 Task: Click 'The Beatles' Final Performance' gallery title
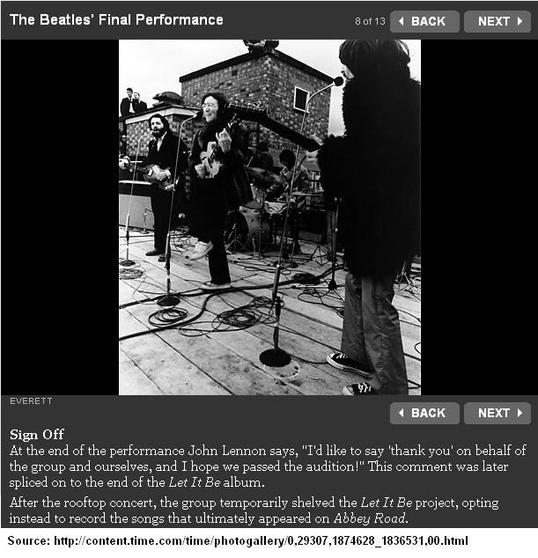116,20
